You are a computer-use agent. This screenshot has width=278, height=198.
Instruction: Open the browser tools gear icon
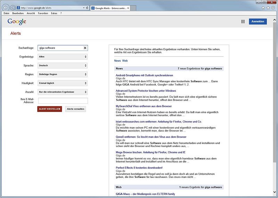(273, 8)
